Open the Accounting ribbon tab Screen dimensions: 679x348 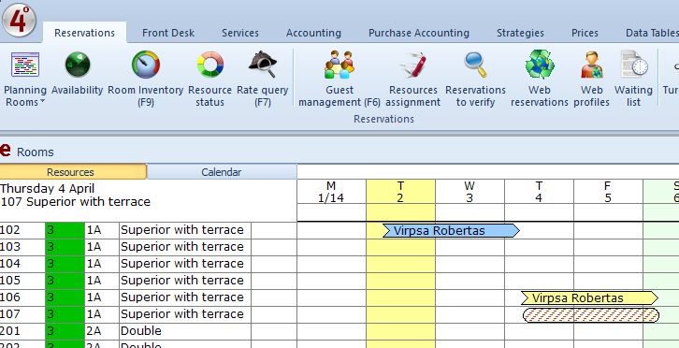pos(313,33)
